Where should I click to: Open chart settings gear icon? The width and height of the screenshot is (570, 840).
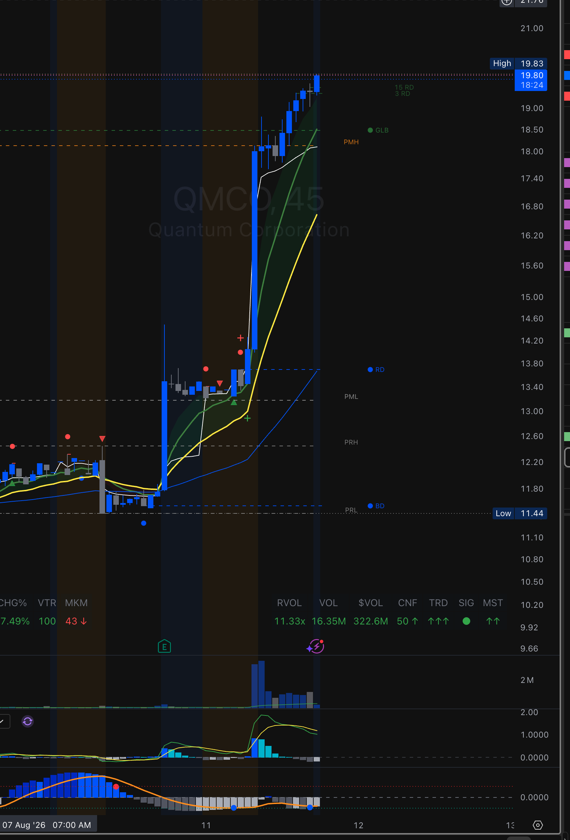(x=538, y=825)
